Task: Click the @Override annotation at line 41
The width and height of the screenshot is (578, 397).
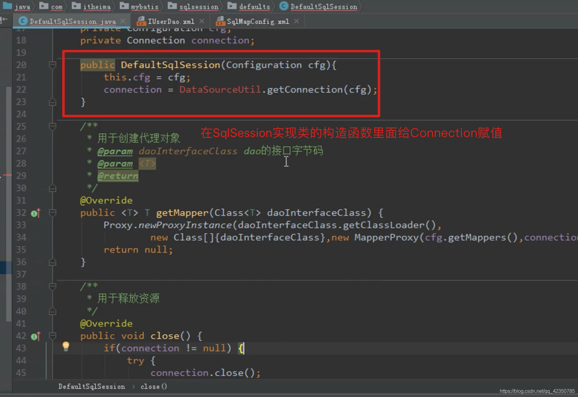Action: pyautogui.click(x=106, y=324)
